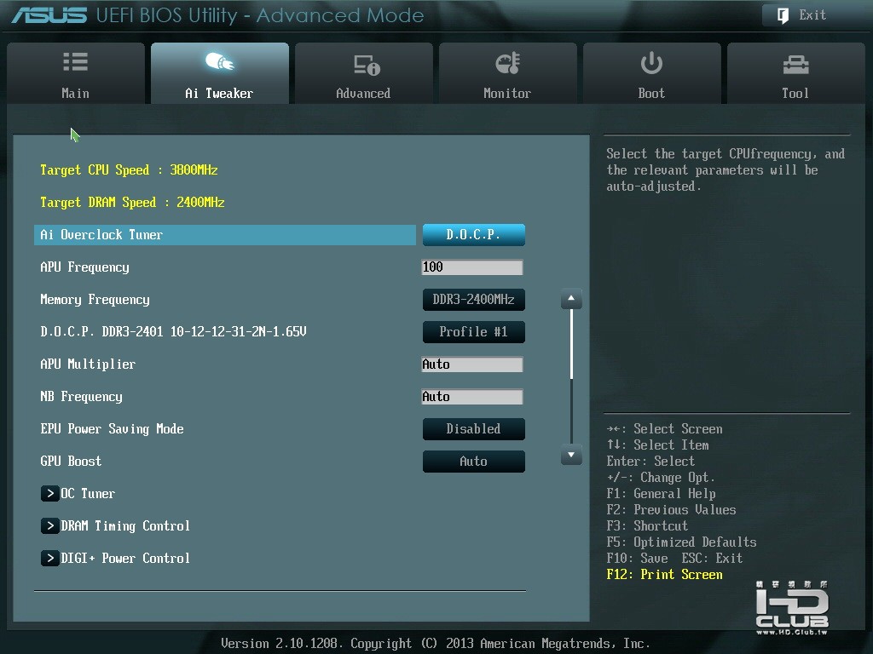Select the EPU Power Saving Mode label
The image size is (873, 654).
[x=112, y=429]
